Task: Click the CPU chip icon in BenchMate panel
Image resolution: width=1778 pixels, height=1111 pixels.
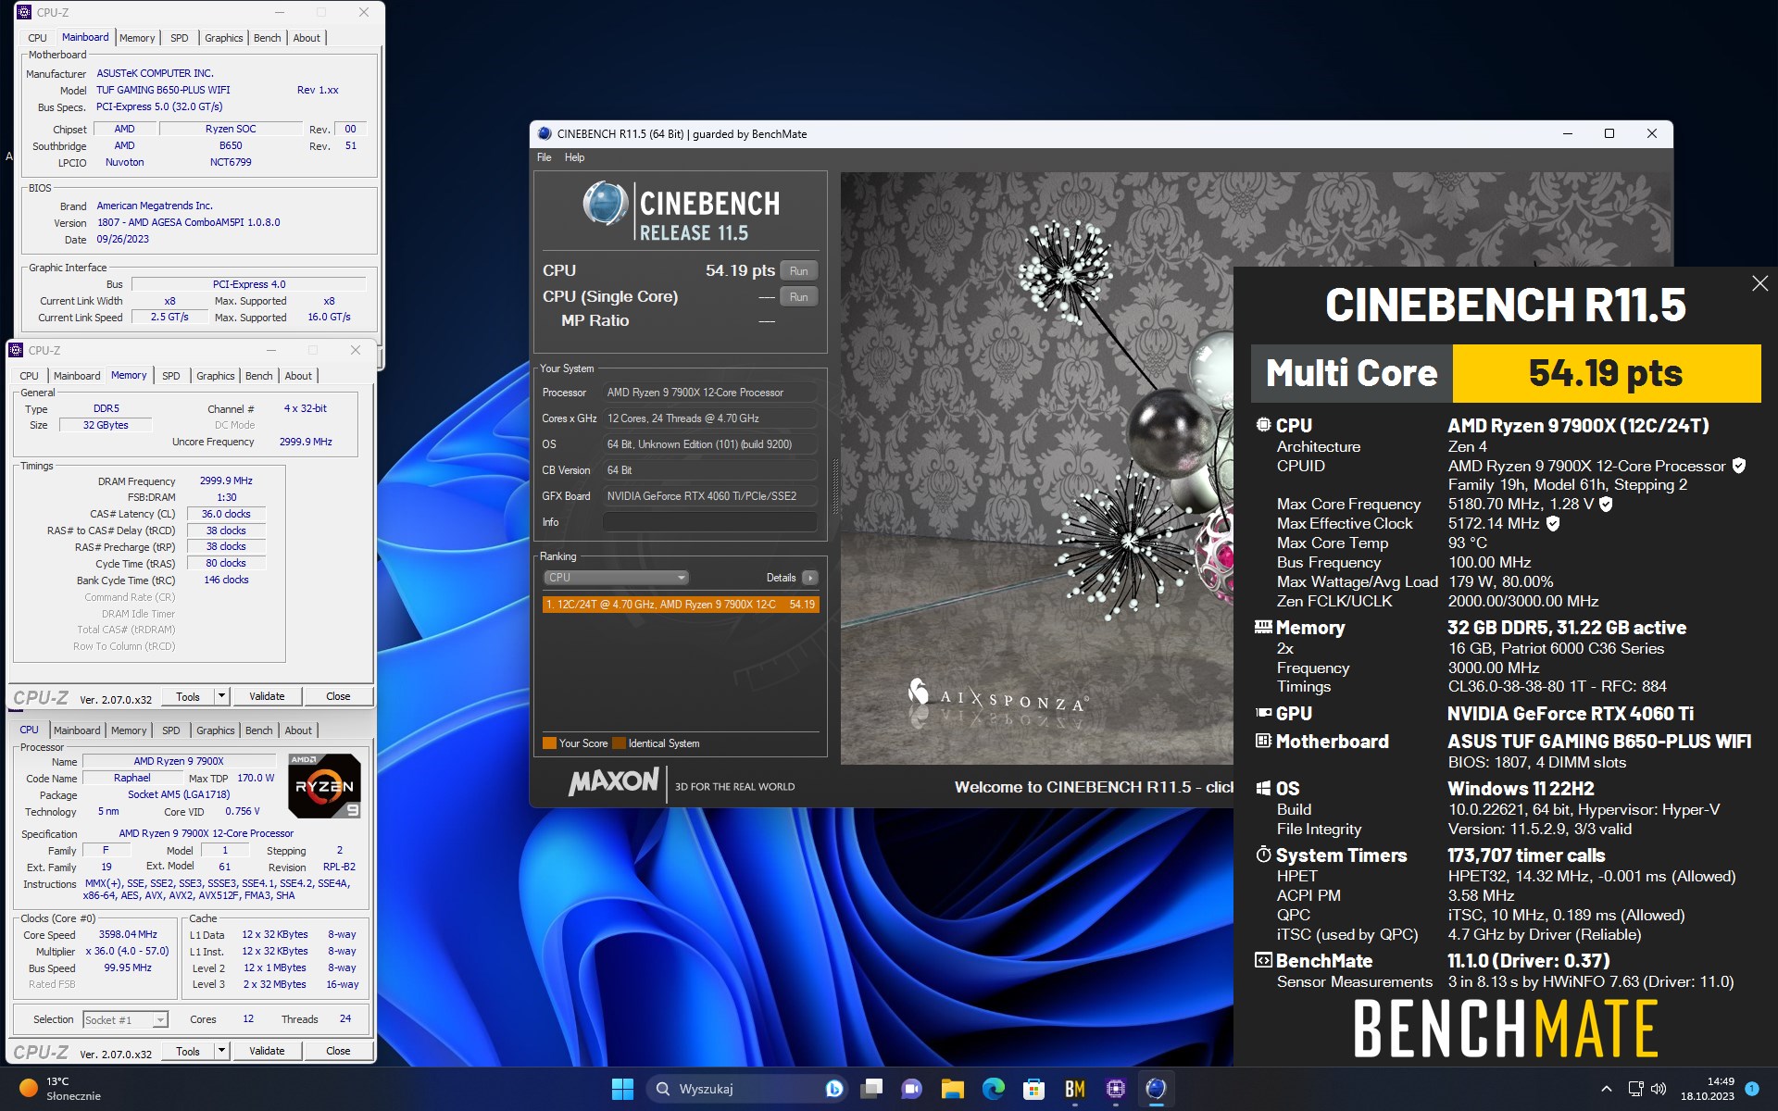Action: [1263, 425]
